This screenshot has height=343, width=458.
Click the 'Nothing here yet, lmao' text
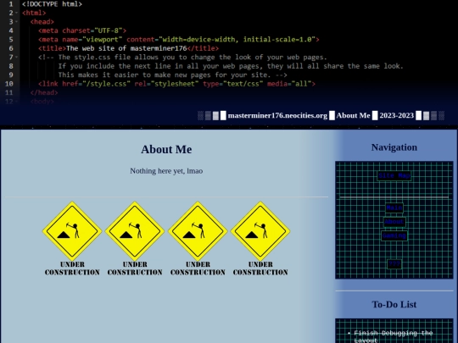(x=166, y=171)
